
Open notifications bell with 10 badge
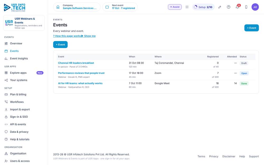pos(238,7)
